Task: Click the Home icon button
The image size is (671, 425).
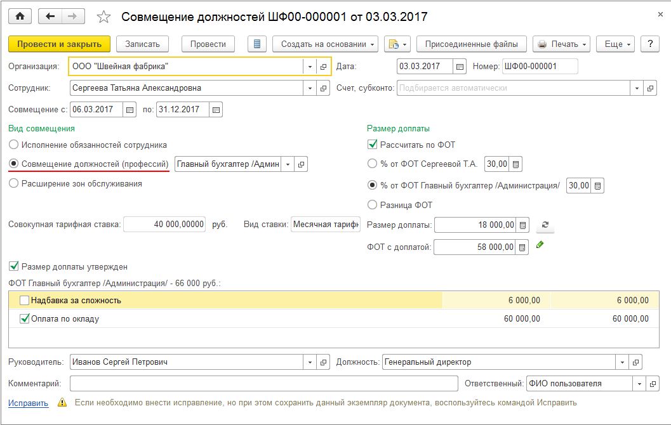Action: pos(19,16)
